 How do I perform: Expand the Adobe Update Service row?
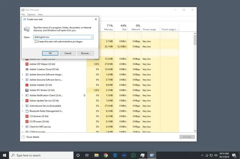23,100
